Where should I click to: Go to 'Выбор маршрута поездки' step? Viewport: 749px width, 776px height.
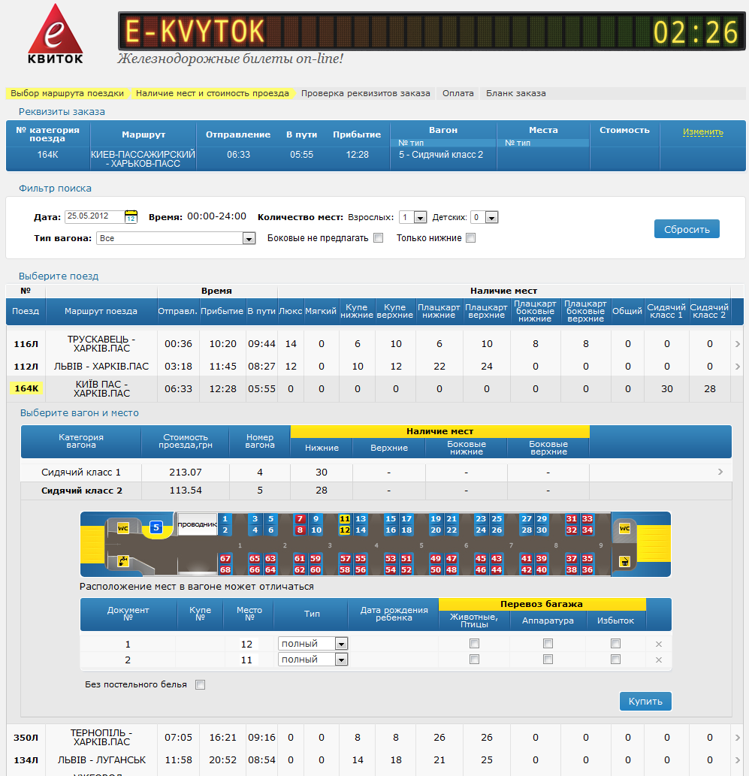tap(68, 93)
